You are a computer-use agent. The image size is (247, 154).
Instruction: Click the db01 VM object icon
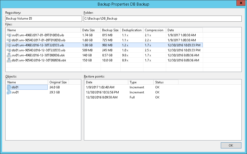click(x=9, y=87)
